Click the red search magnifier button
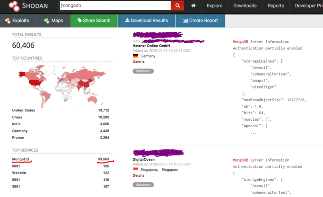The width and height of the screenshot is (323, 197). [x=178, y=6]
